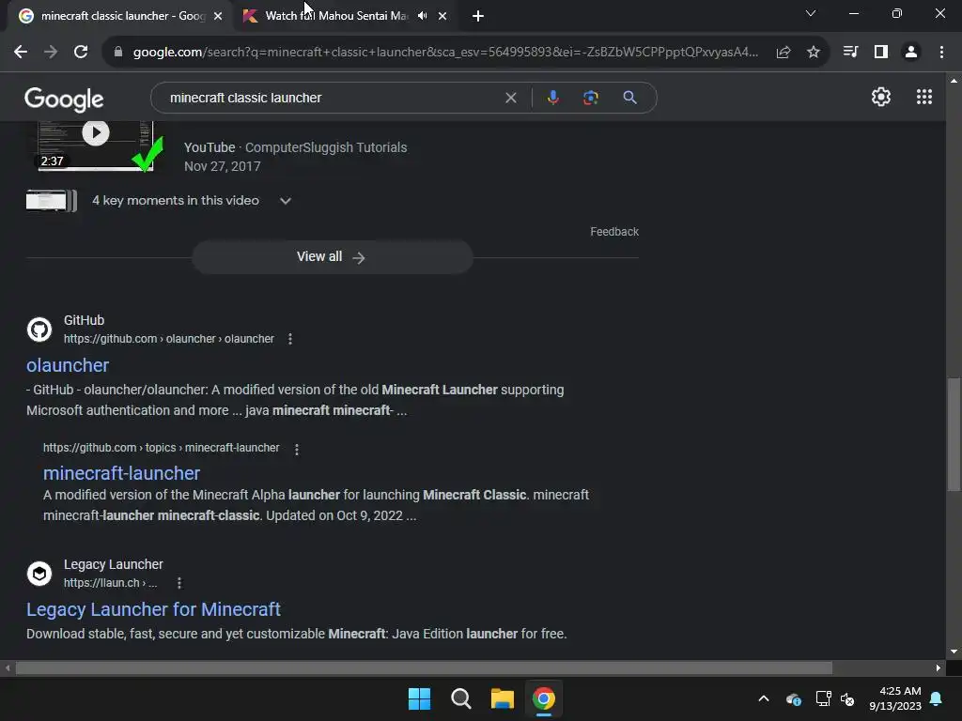The width and height of the screenshot is (962, 721).
Task: Clear the Google search box
Action: click(x=510, y=98)
